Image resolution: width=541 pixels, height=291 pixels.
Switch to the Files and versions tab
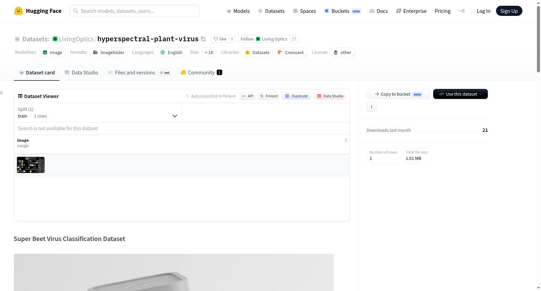click(x=139, y=73)
